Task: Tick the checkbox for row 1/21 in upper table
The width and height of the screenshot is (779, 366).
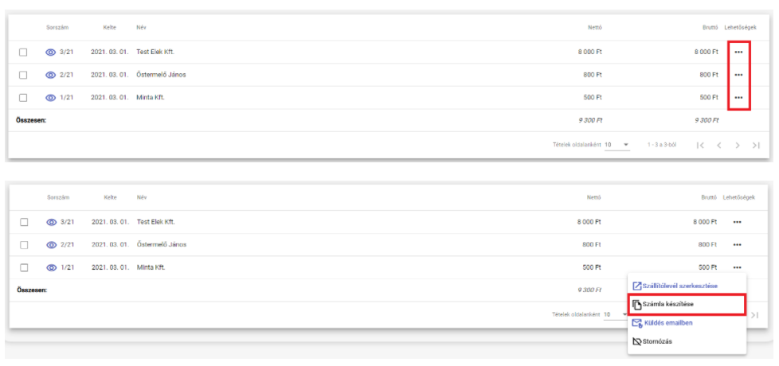Action: pyautogui.click(x=23, y=98)
